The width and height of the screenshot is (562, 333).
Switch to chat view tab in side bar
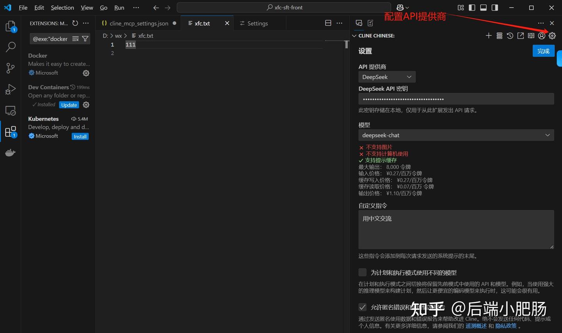[359, 23]
